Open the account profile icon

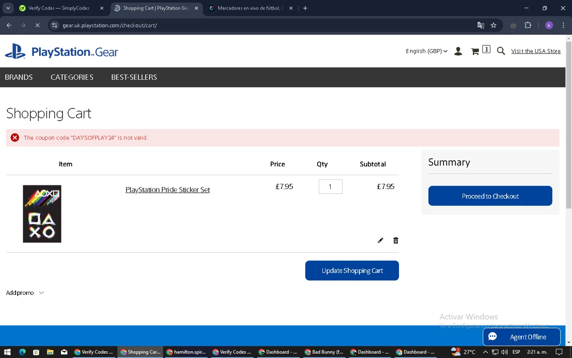click(458, 51)
